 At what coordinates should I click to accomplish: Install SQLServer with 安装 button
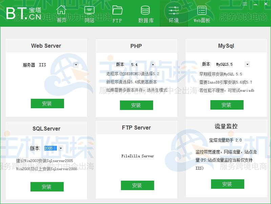click(x=47, y=187)
